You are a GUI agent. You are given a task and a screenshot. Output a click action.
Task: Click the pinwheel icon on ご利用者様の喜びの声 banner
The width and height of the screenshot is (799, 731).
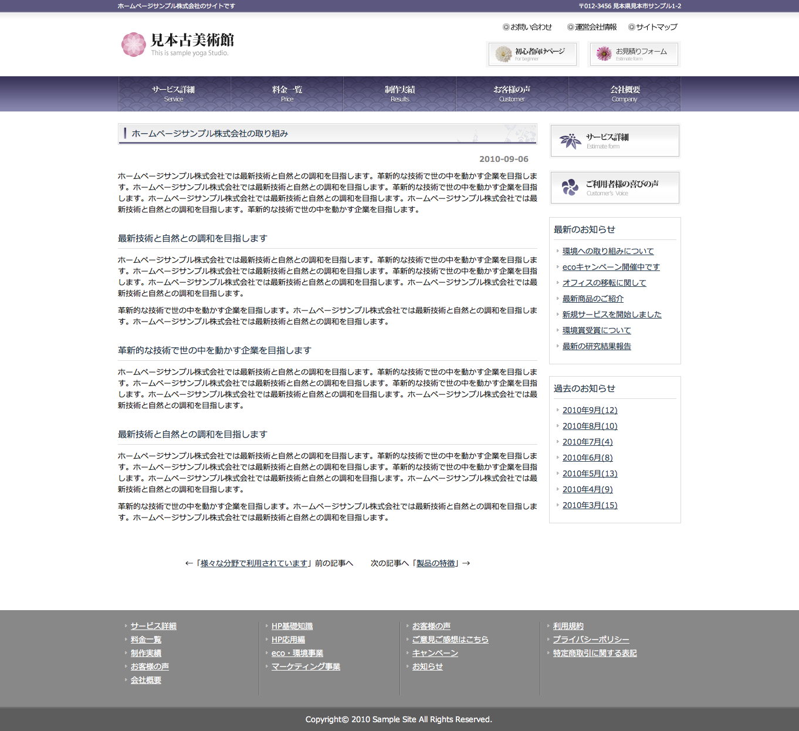coord(570,187)
